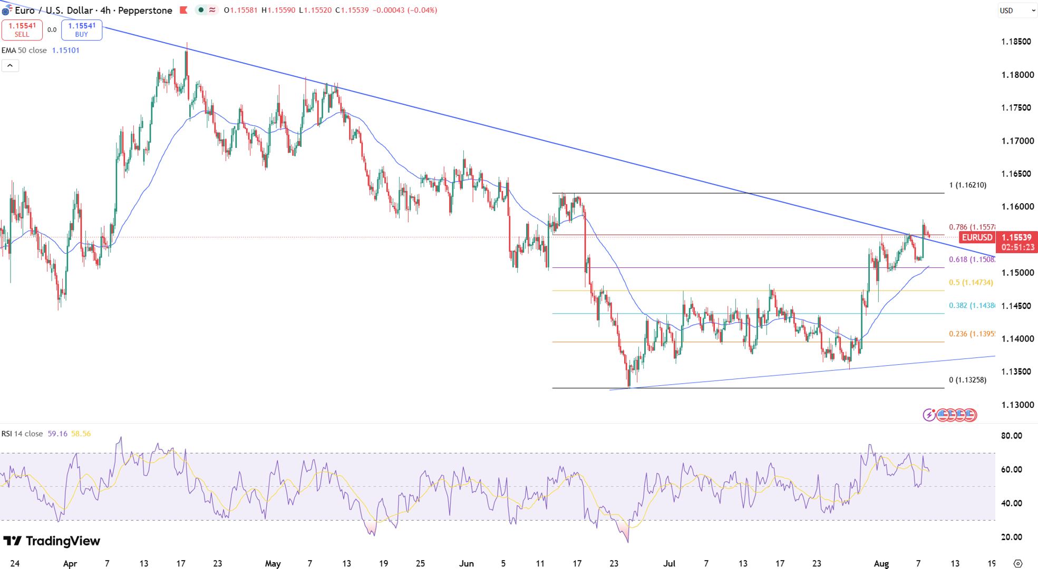The height and width of the screenshot is (569, 1038).
Task: Click the red approximately-equal data icon
Action: click(x=212, y=10)
